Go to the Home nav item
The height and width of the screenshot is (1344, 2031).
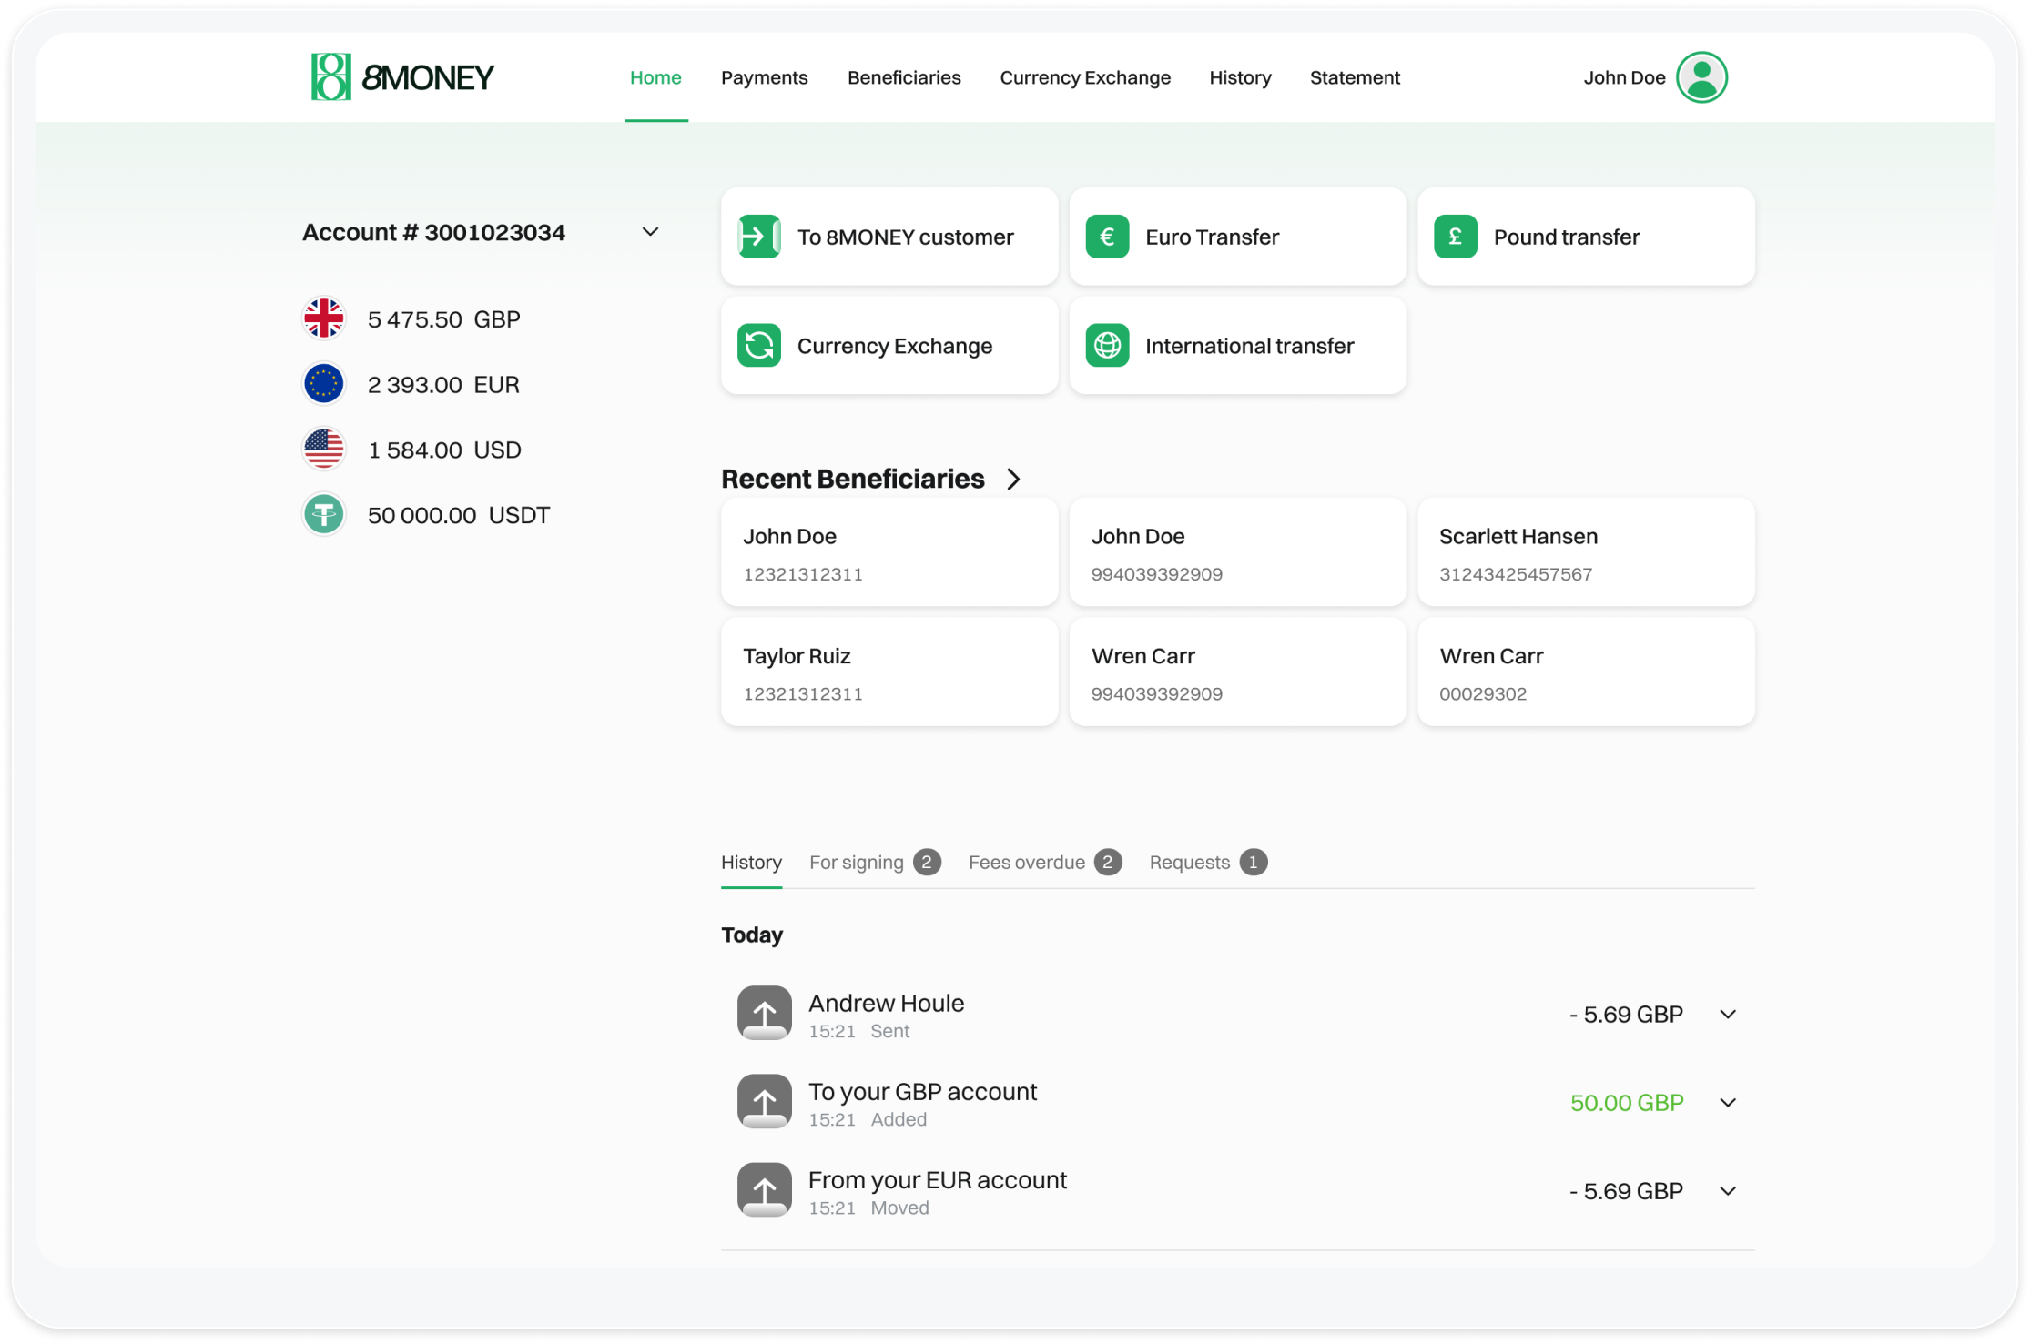655,77
